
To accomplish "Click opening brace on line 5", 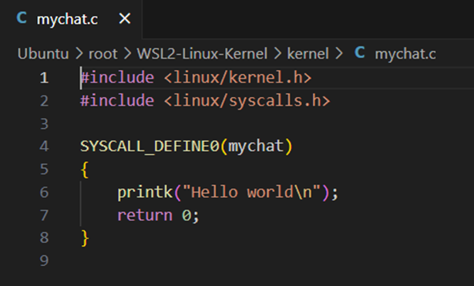I will click(85, 170).
